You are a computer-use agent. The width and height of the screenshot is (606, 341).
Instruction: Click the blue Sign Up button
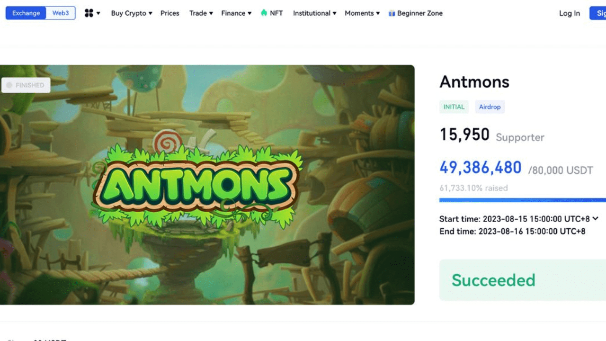pos(598,13)
